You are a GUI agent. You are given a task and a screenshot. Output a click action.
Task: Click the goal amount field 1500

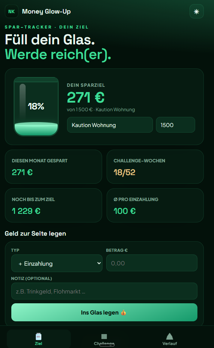(176, 125)
